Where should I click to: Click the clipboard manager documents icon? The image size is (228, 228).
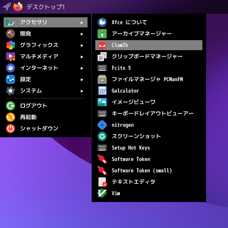click(102, 57)
